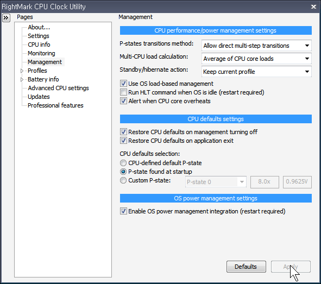Click the P-states transitions method label

coord(156,43)
